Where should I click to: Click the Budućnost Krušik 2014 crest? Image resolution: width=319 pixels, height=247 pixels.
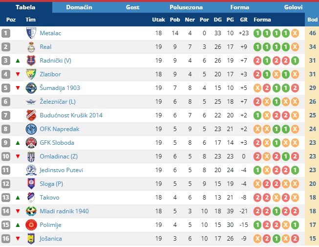[x=31, y=115]
